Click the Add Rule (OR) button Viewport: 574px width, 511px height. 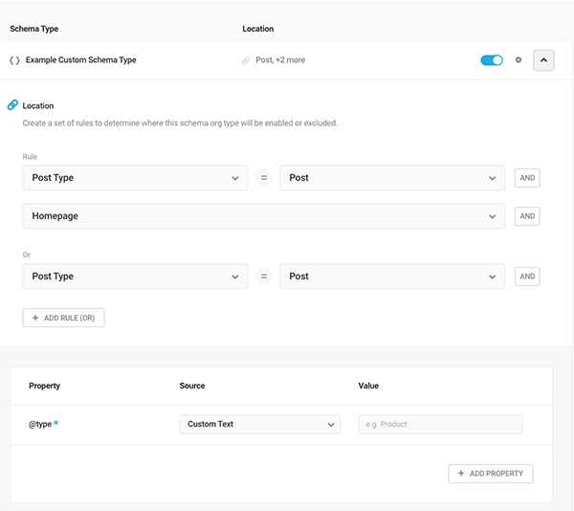point(63,318)
